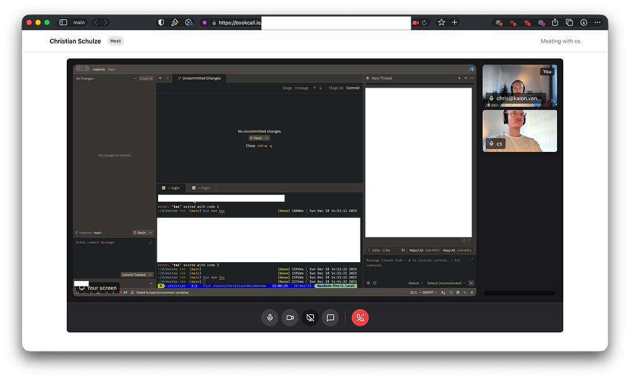Open the tab overview icon in toolbar
630x380 pixels.
[570, 22]
